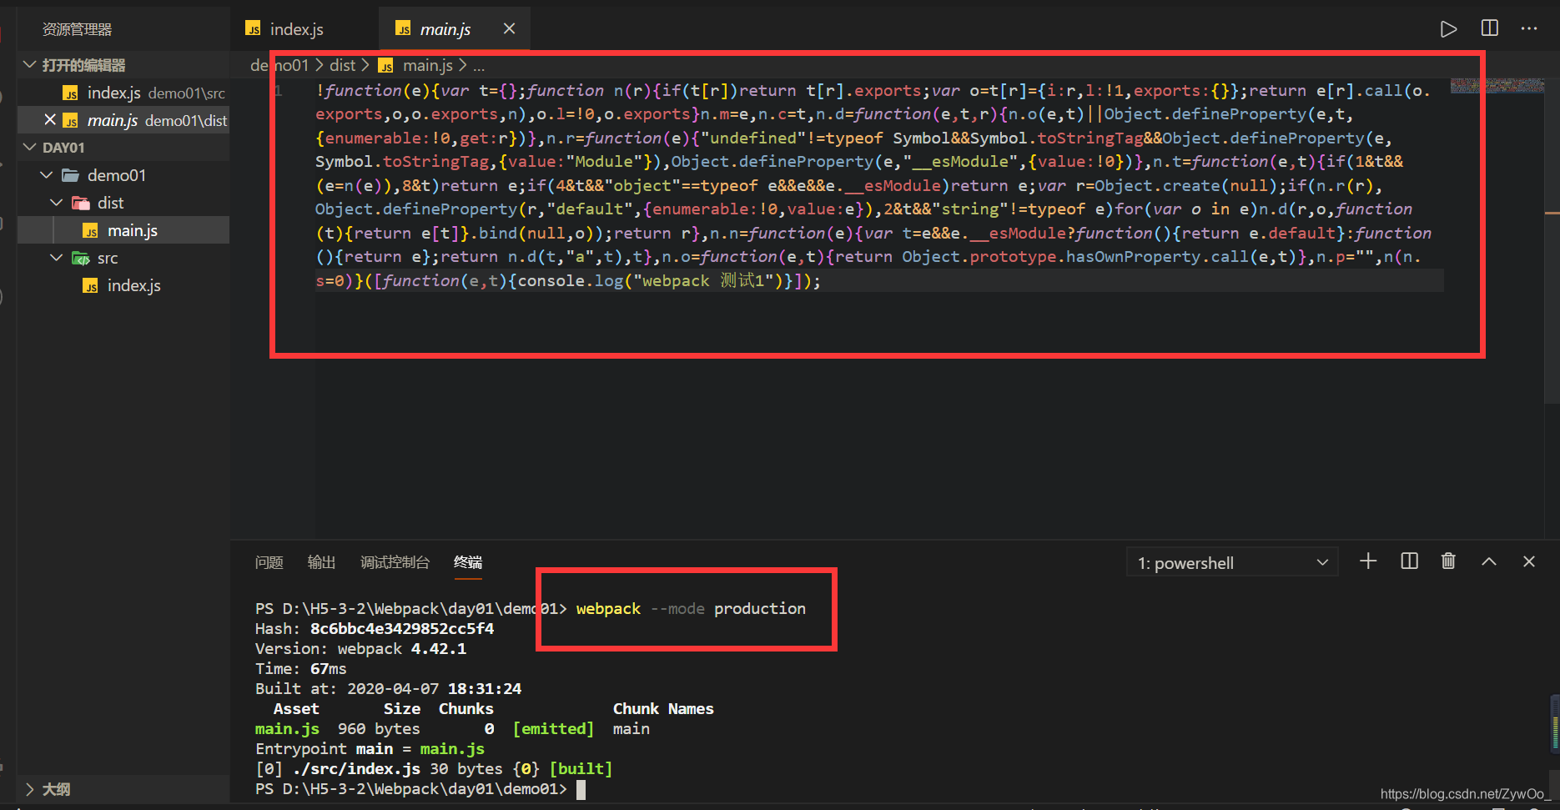This screenshot has height=810, width=1560.
Task: Click the console.log line in the editor
Action: [568, 281]
